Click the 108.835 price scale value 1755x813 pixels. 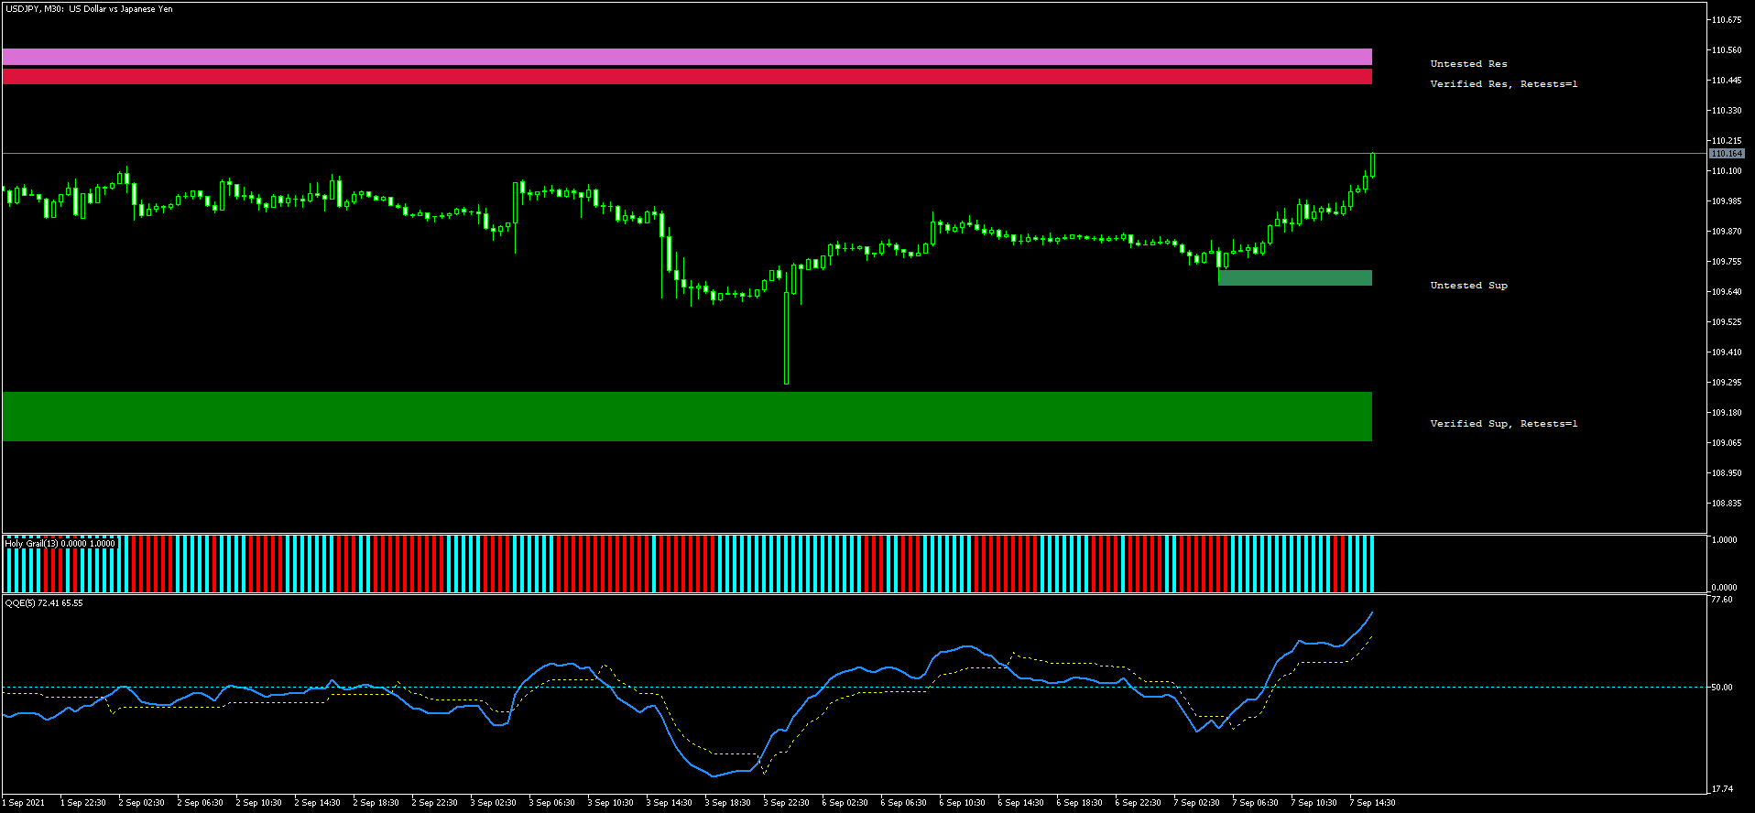point(1727,504)
